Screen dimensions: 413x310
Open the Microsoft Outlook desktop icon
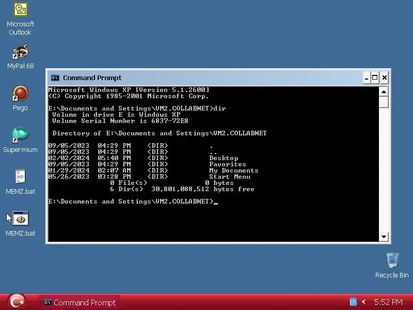20,19
